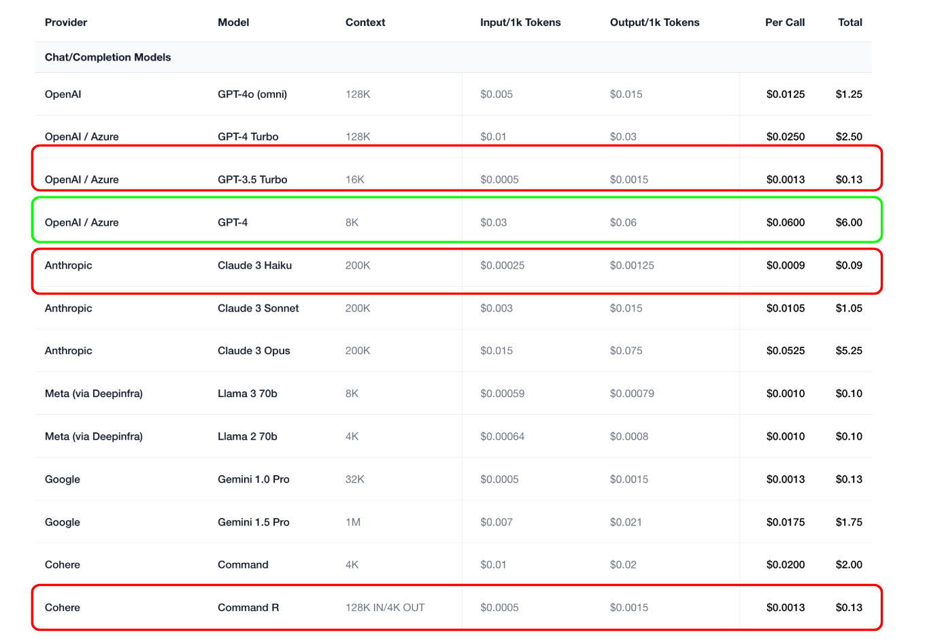Click the Claude 3 Opus model name
925x639 pixels.
point(254,351)
